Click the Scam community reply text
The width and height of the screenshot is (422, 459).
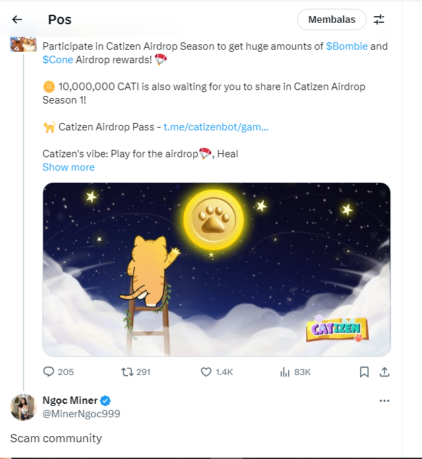56,438
